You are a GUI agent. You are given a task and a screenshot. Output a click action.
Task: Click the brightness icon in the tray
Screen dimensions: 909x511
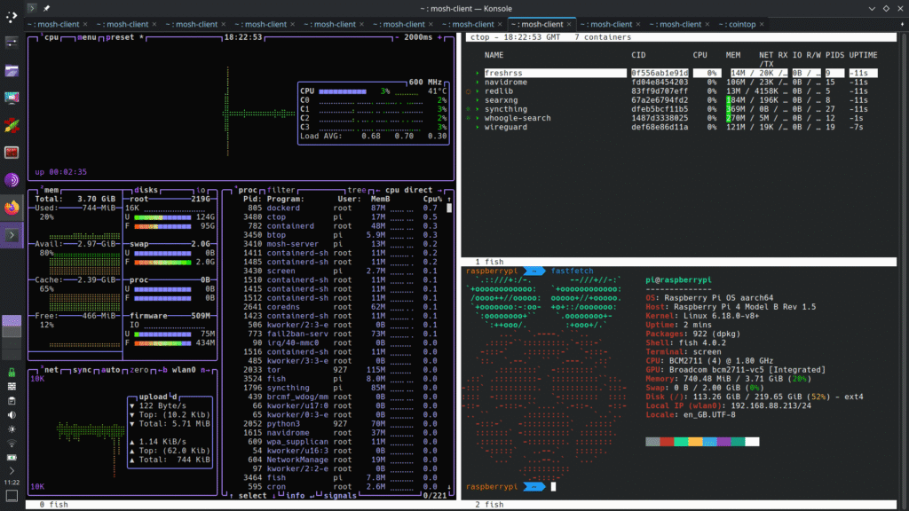pos(12,428)
